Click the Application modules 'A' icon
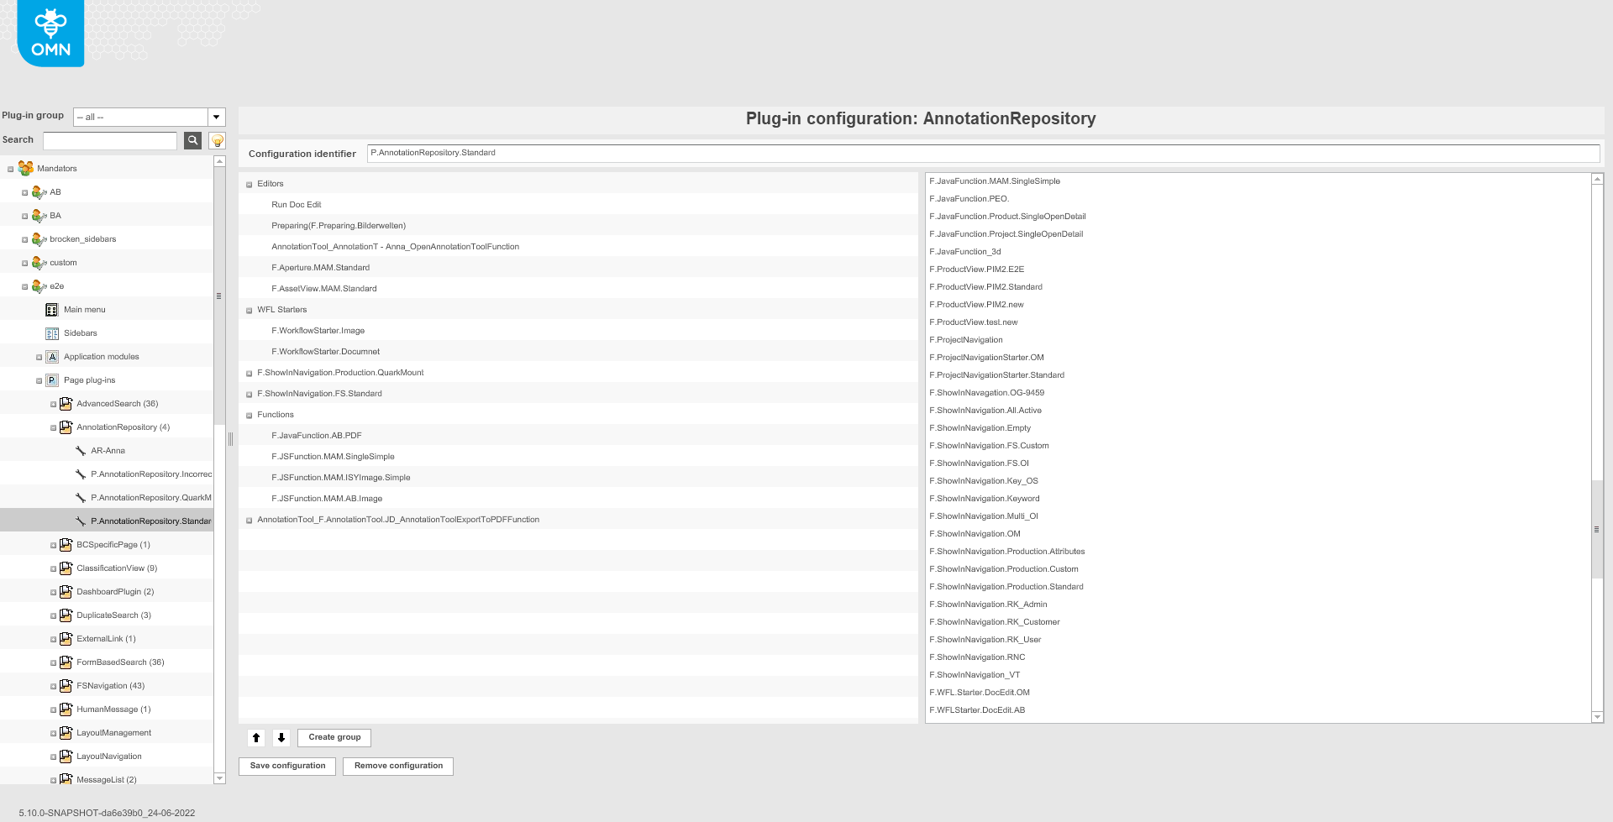Viewport: 1613px width, 822px height. 52,356
